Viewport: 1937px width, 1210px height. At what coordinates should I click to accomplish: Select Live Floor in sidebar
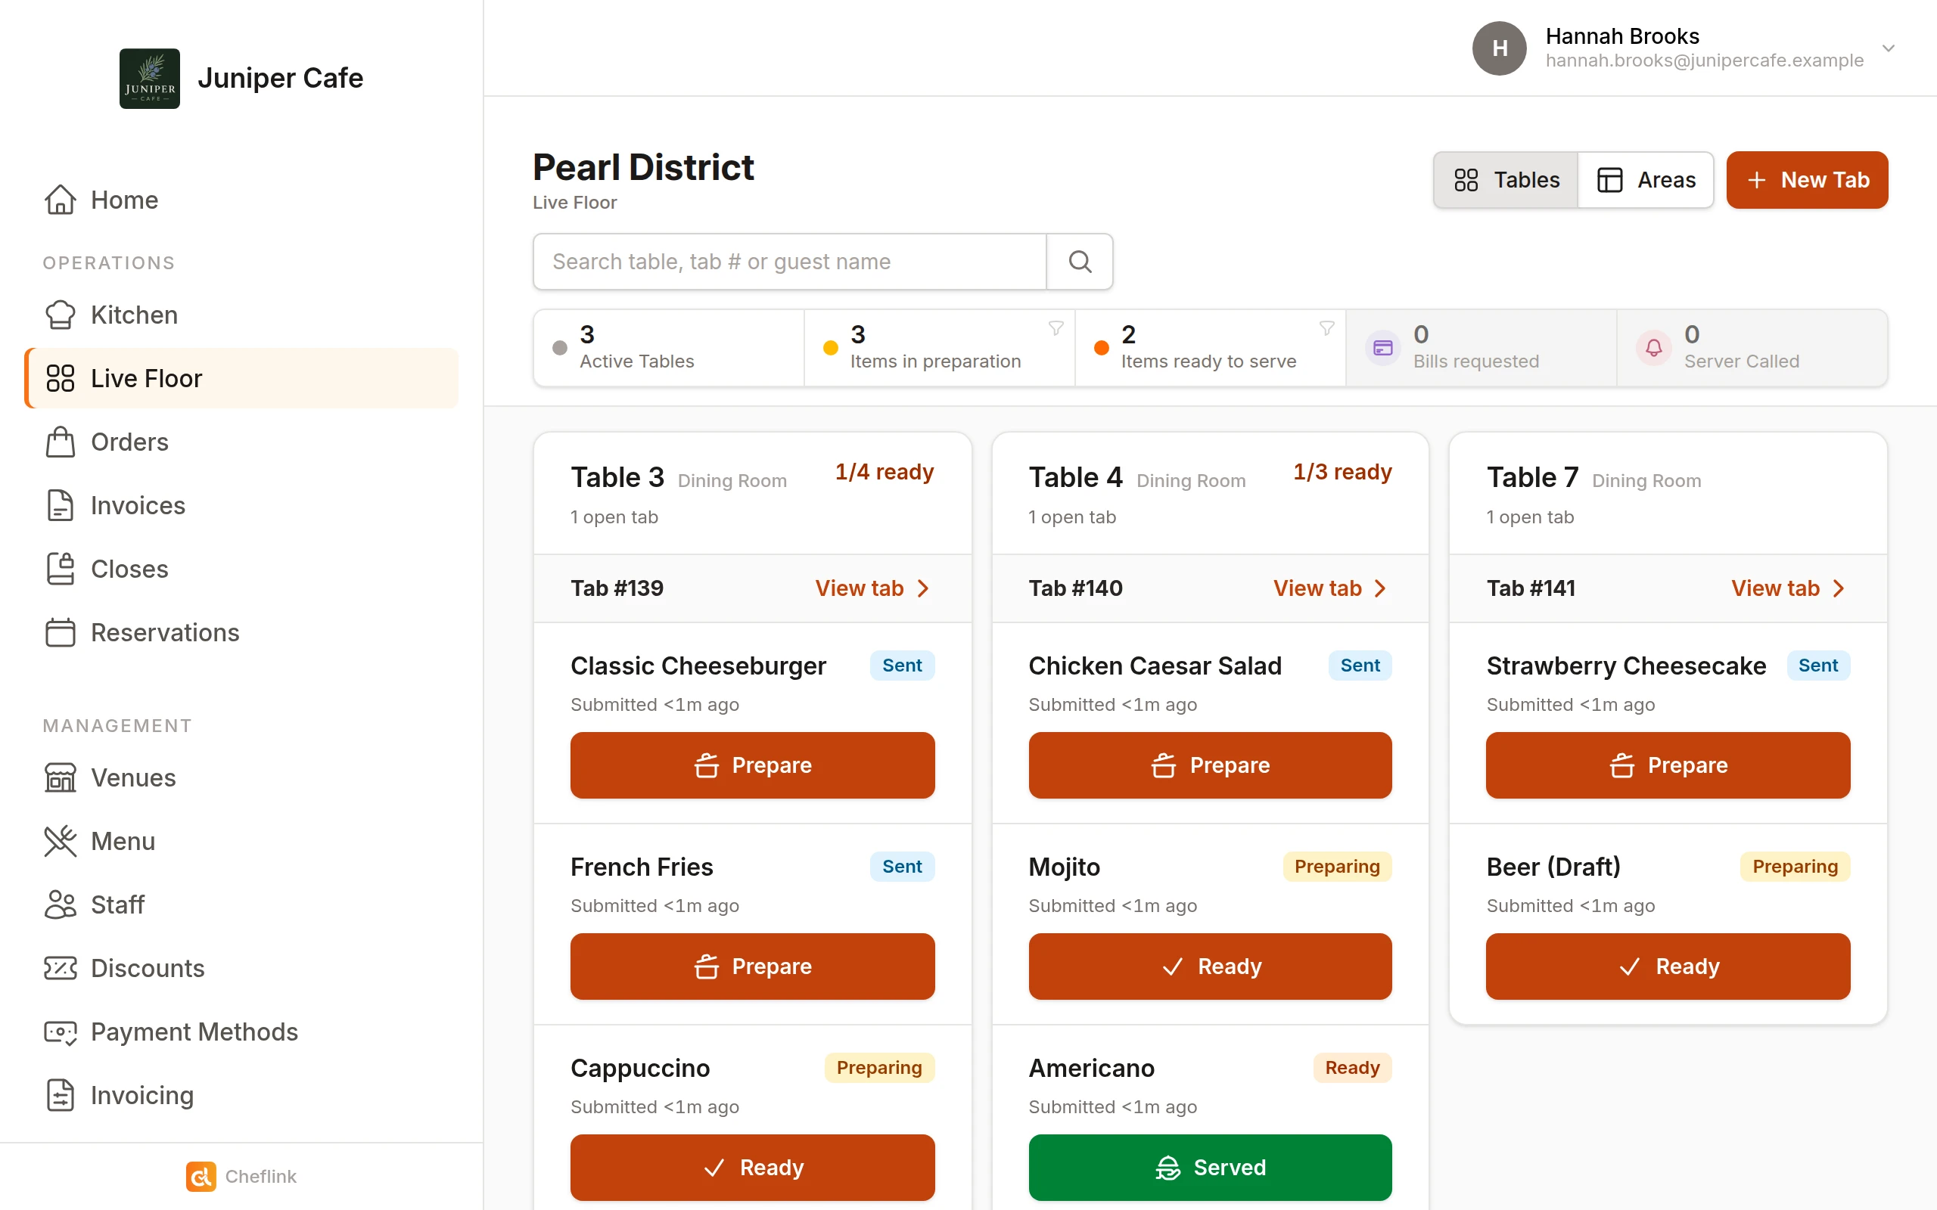point(241,377)
